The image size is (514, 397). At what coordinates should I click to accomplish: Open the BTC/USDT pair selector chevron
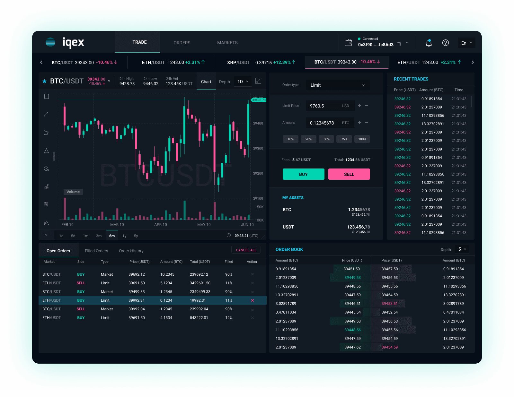coord(109,81)
